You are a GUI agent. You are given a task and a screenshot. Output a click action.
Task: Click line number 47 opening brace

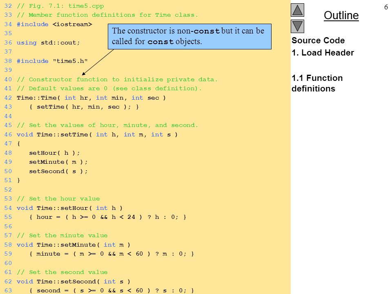18,144
